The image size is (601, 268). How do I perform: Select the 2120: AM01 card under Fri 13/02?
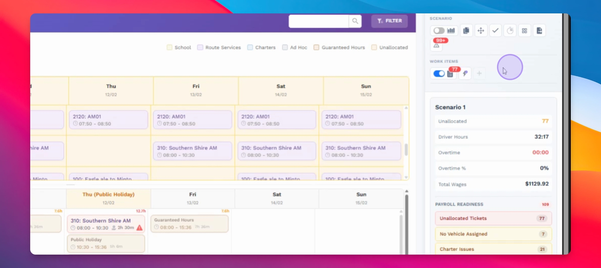tap(193, 120)
